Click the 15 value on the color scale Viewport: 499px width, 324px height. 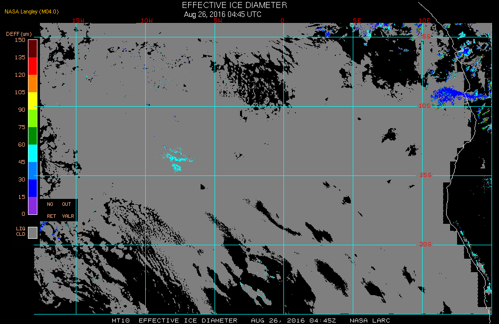point(21,197)
